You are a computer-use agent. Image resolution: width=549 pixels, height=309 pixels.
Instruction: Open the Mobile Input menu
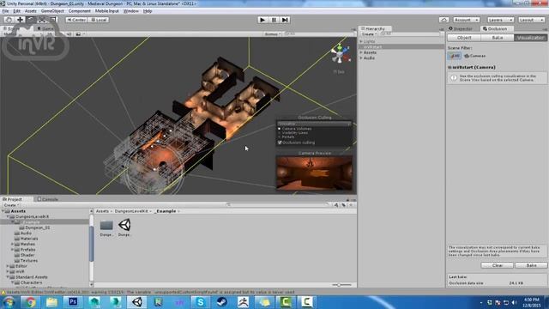tap(106, 11)
